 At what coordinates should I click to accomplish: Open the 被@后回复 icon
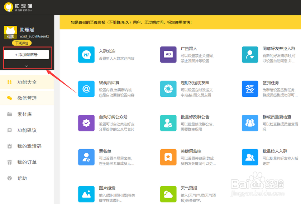86,89
